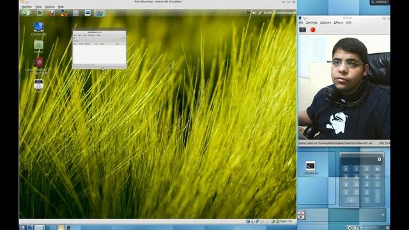Open the VirtualBox Machine menu
This screenshot has height=230, width=409.
click(x=27, y=7)
